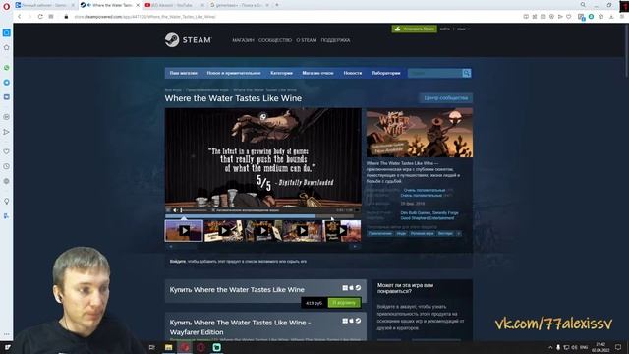Select the first trailer thumbnail
This screenshot has height=354, width=629.
click(x=184, y=231)
